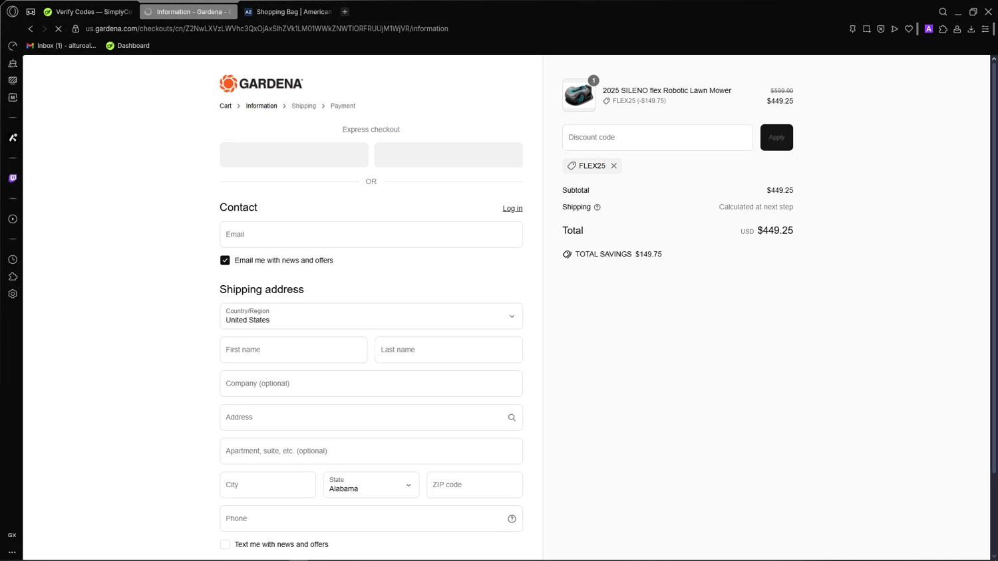Open the Opera GX main menu logo

click(12, 11)
